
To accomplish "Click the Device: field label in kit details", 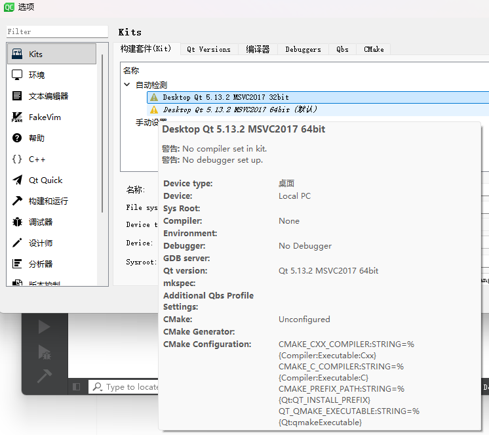I will coord(140,243).
